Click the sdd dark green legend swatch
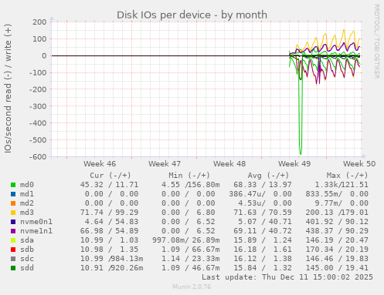 click(x=13, y=268)
